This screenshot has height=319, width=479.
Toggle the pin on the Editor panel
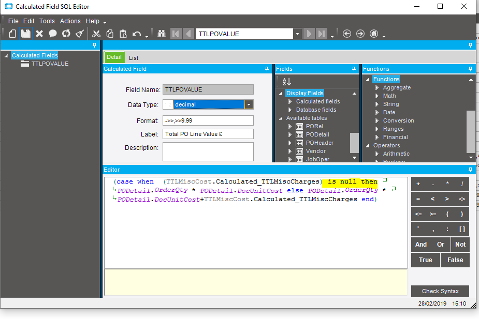(x=470, y=170)
